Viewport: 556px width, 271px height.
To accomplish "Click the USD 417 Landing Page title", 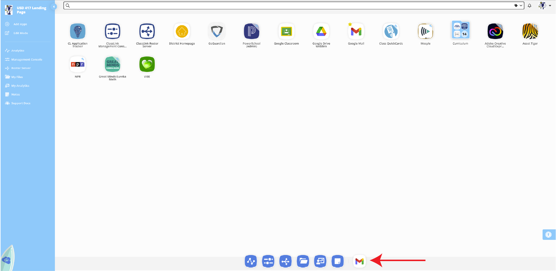I will [32, 10].
